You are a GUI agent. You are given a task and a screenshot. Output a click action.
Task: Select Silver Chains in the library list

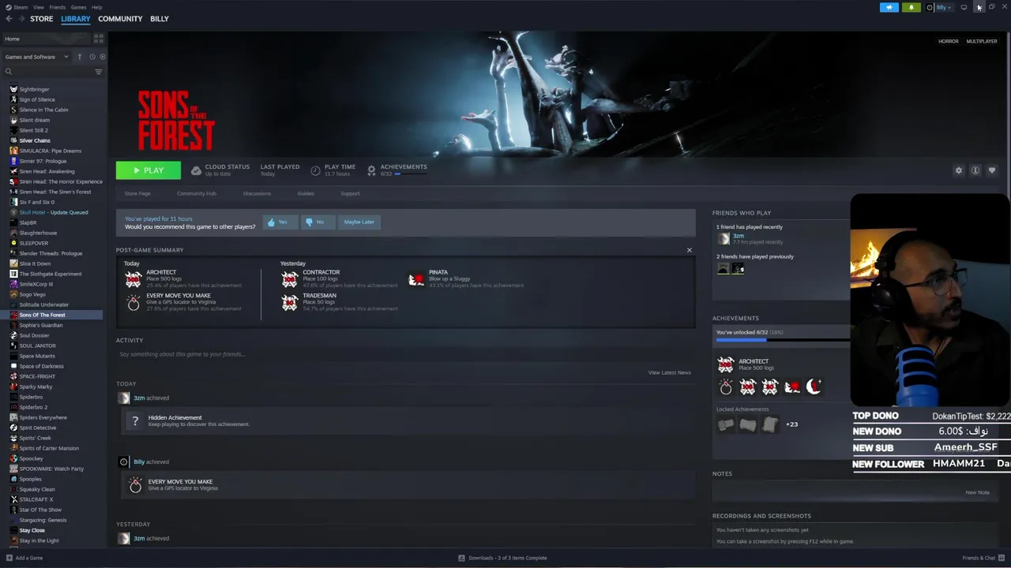35,140
